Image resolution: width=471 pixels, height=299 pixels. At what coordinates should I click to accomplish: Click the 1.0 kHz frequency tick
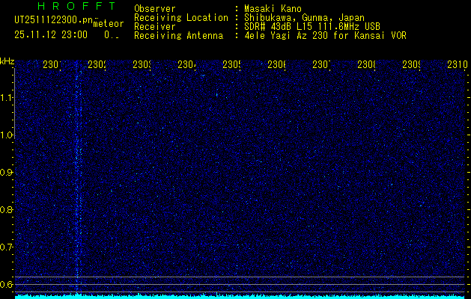click(7, 135)
